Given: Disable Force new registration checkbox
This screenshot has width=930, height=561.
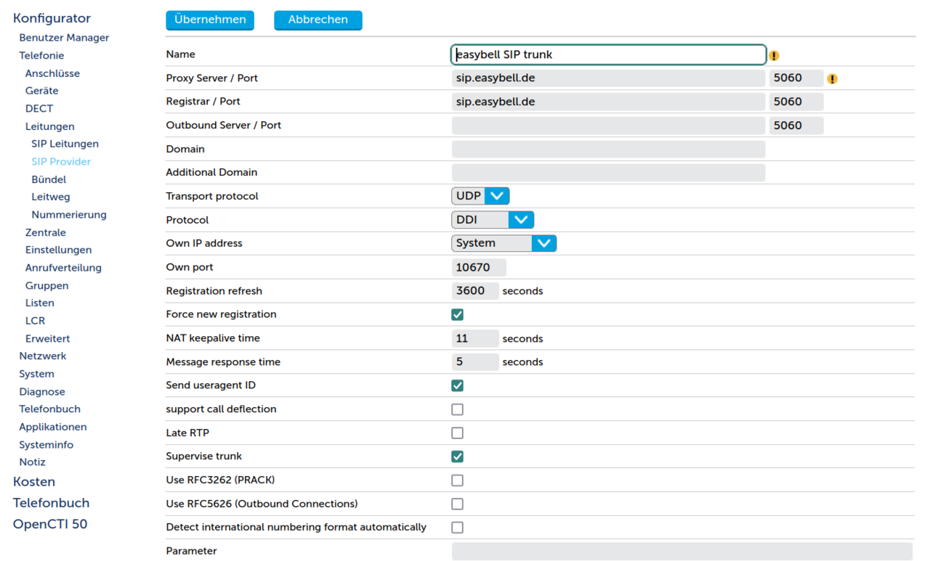Looking at the screenshot, I should pos(457,315).
